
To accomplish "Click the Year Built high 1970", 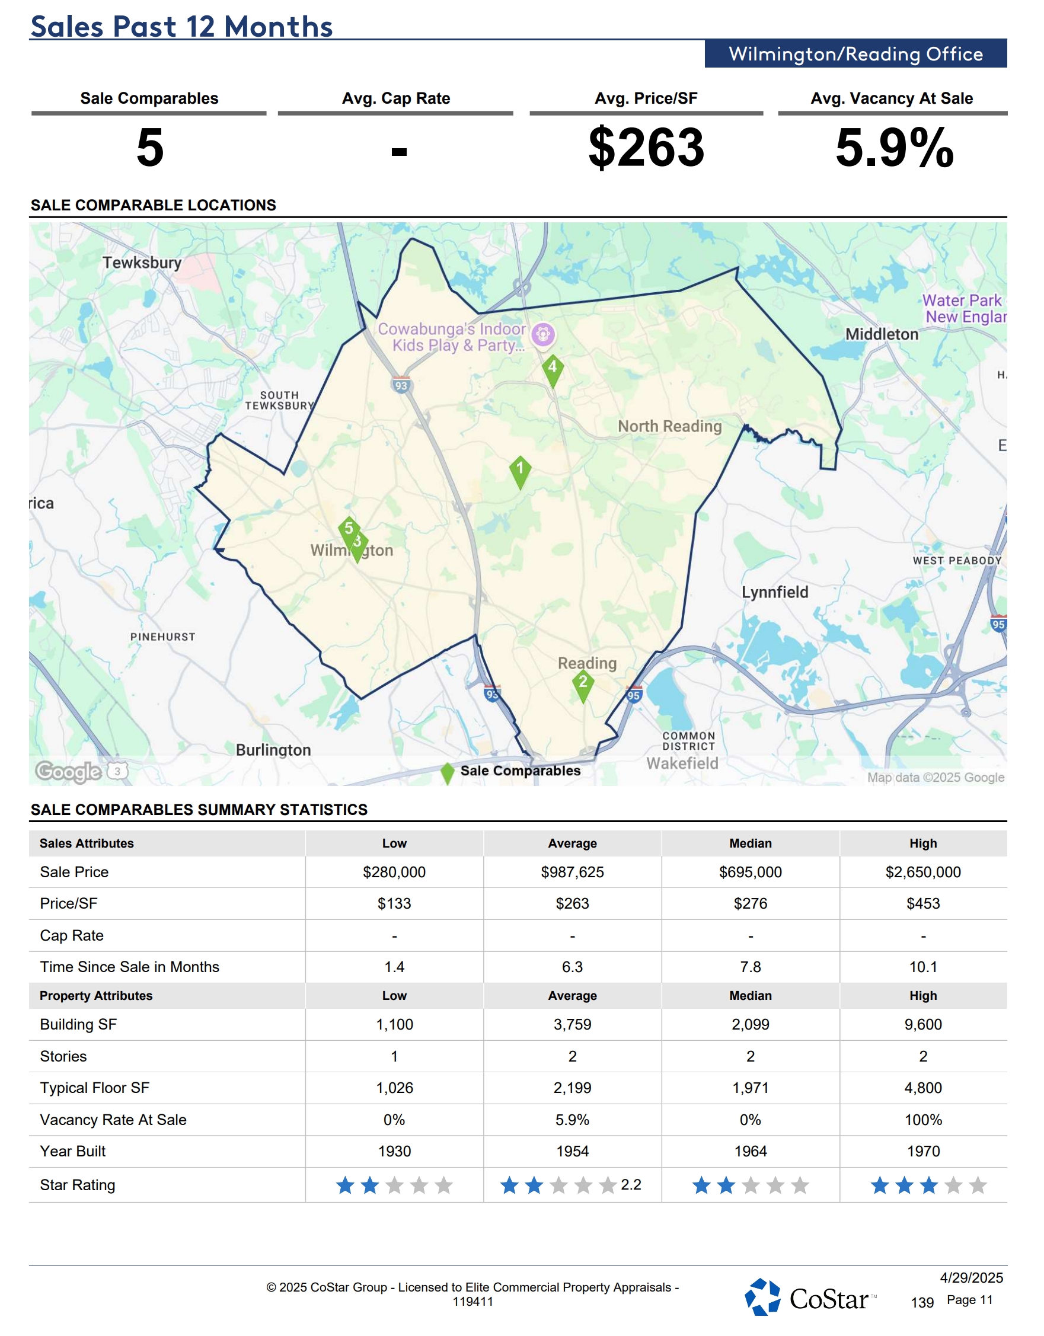I will tap(923, 1152).
